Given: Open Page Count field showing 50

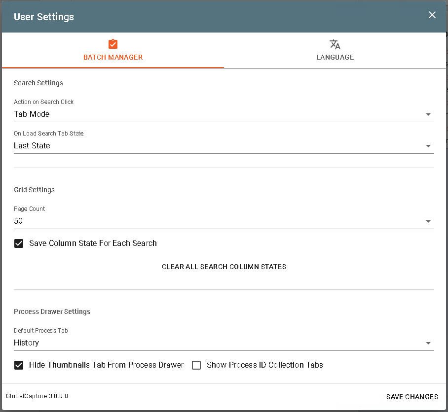Looking at the screenshot, I should click(217, 221).
